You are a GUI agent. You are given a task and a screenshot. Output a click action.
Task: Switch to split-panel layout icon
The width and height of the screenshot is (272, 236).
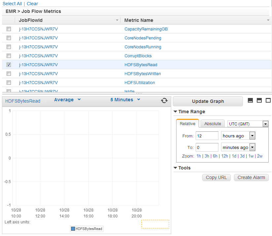[259, 100]
